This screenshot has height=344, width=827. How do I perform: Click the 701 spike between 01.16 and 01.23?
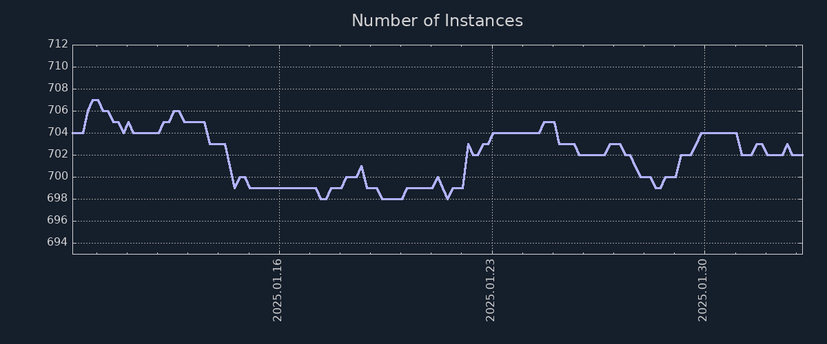click(x=361, y=166)
